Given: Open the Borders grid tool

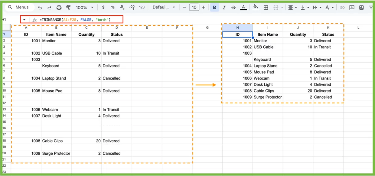Looking at the screenshot, I should [x=266, y=8].
